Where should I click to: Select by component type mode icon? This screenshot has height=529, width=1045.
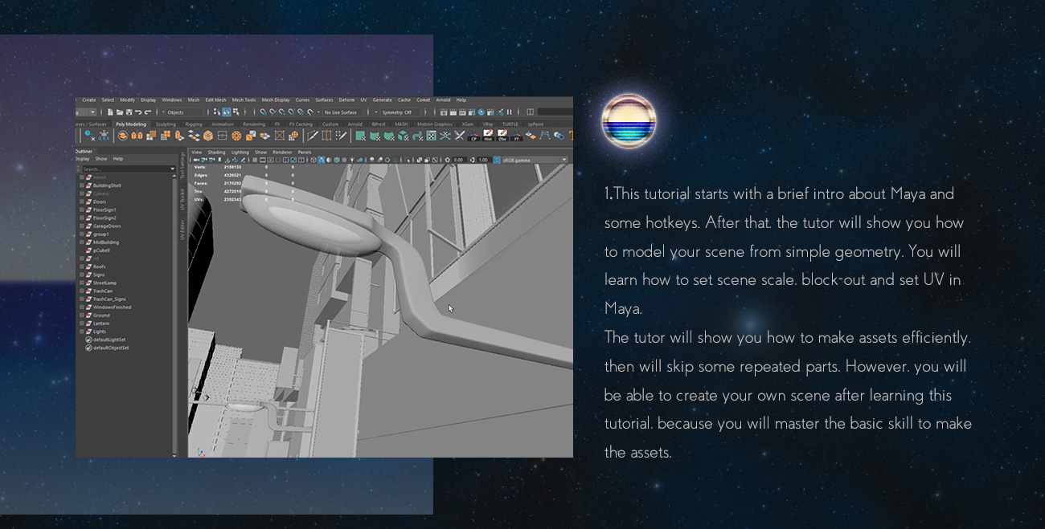pyautogui.click(x=235, y=112)
